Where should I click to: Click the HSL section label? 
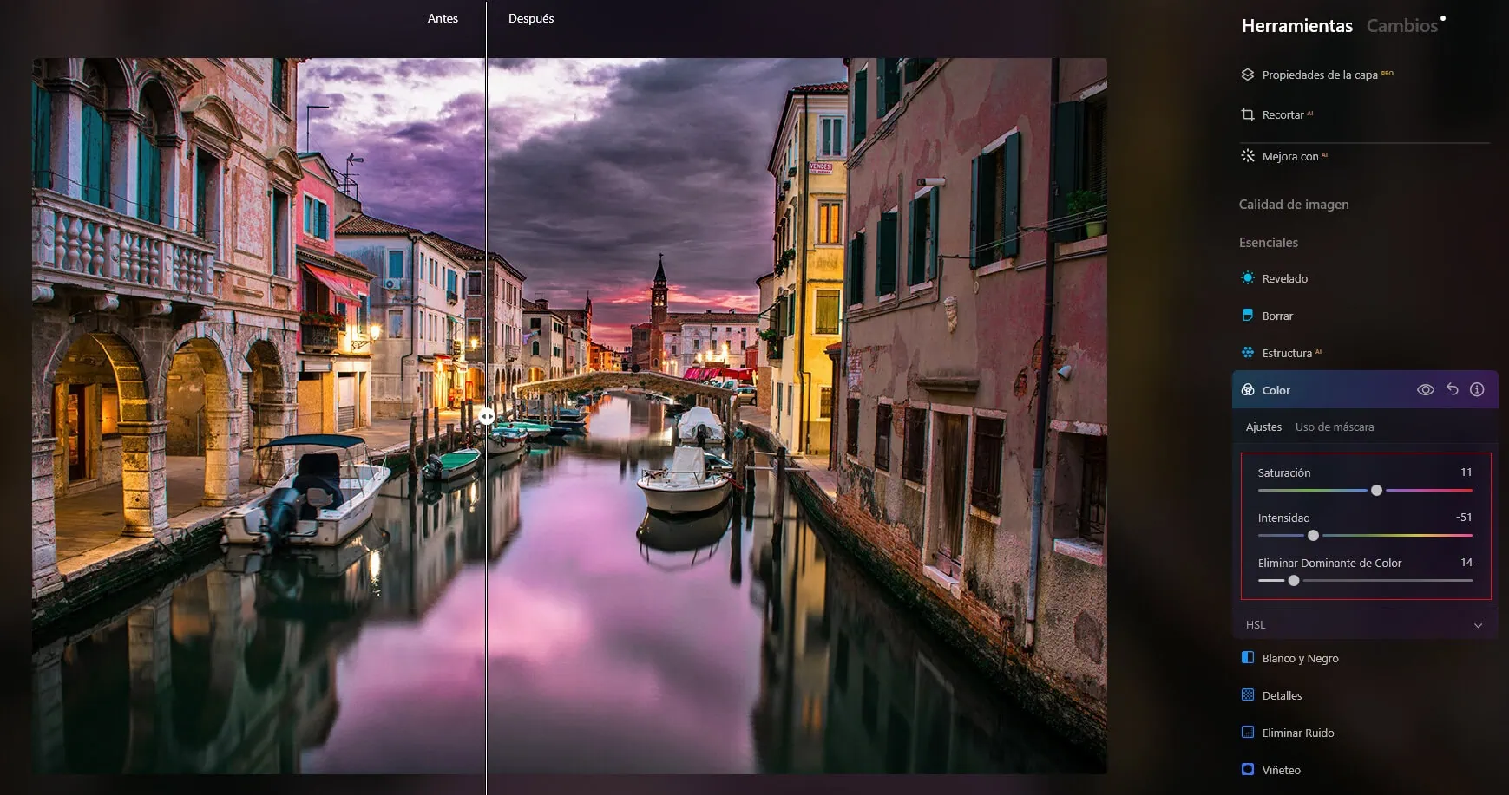[x=1256, y=624]
